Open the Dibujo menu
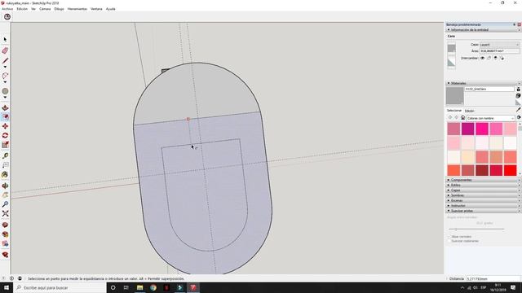 (59, 9)
